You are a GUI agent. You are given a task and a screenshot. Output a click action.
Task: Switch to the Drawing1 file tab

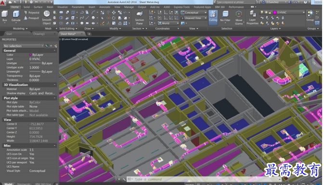(x=39, y=34)
